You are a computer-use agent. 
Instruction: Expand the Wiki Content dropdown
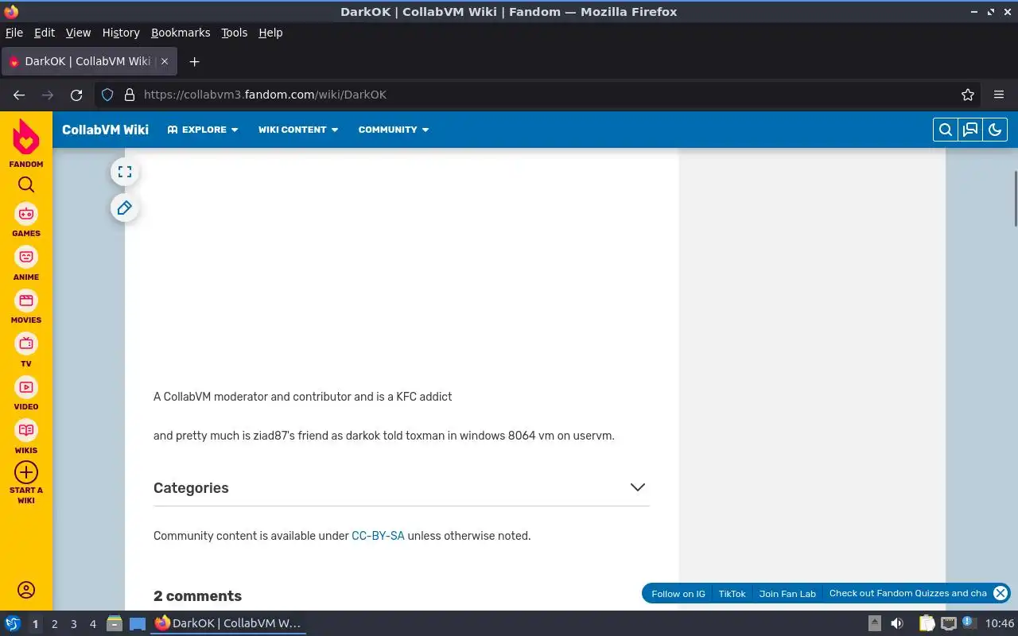298,130
